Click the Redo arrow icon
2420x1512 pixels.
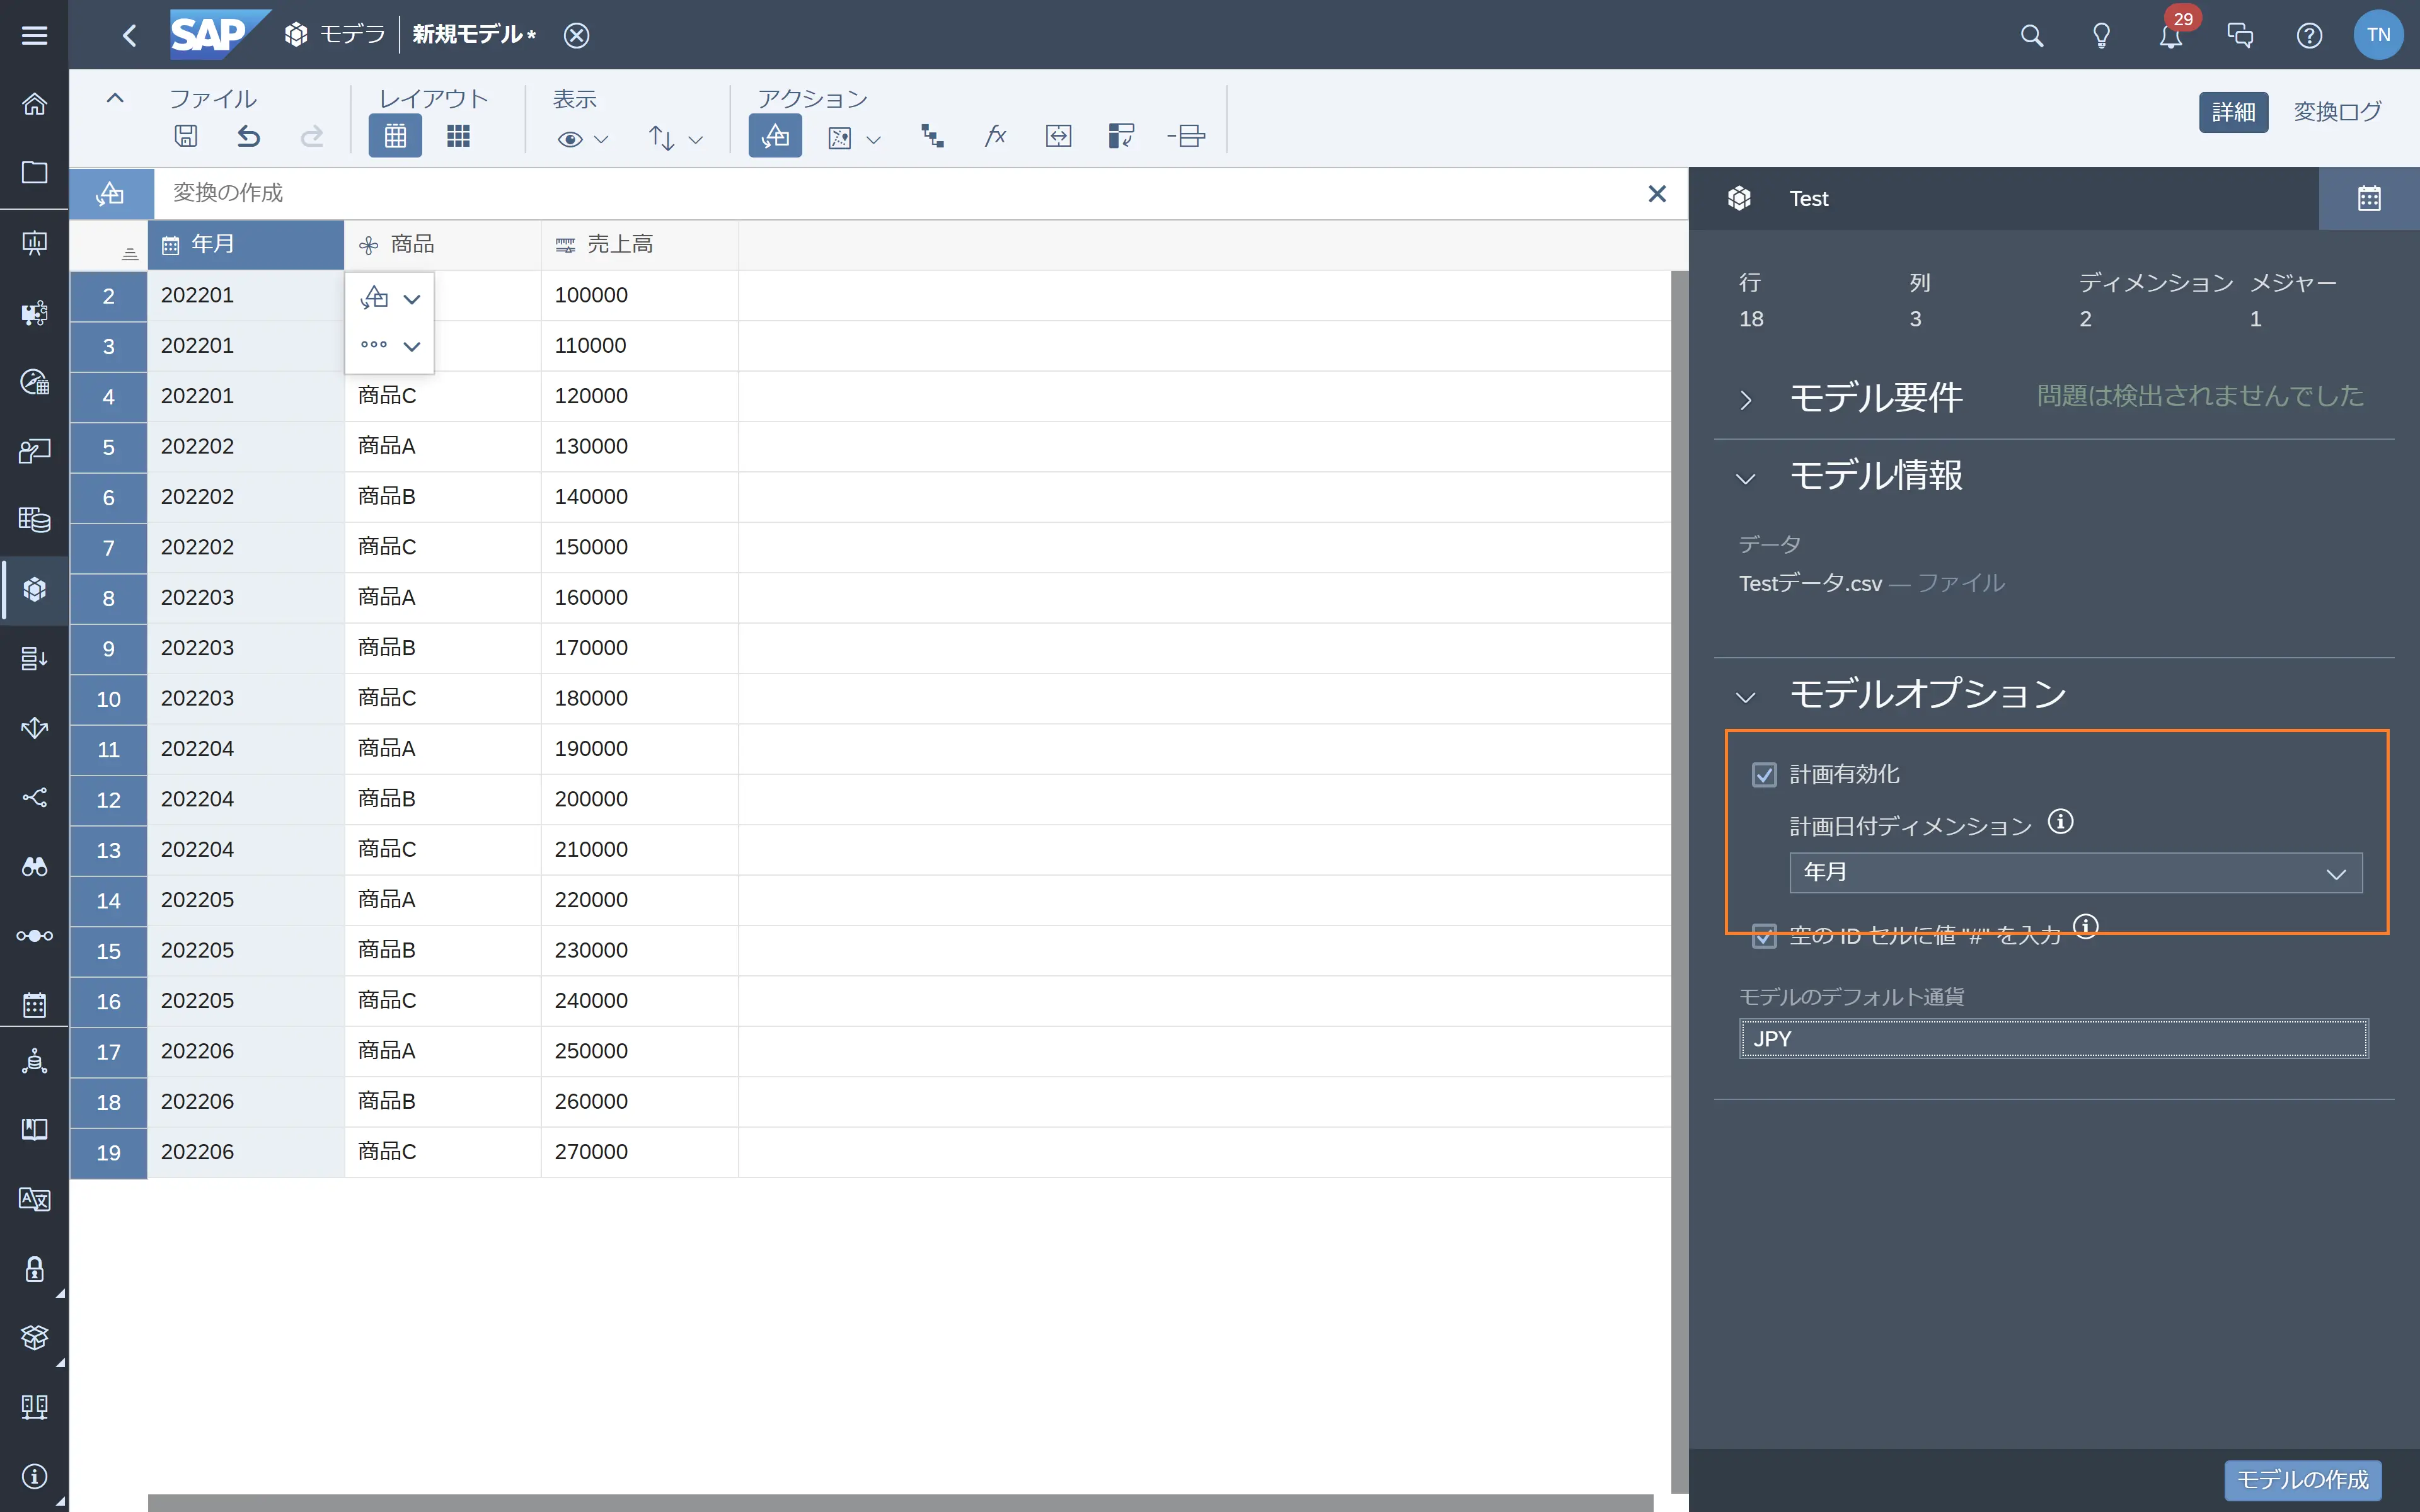click(x=312, y=136)
